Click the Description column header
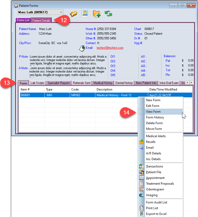 (121, 89)
